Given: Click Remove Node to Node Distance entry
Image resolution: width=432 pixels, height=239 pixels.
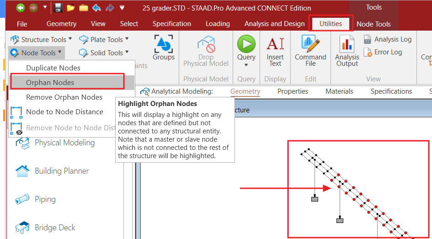Looking at the screenshot, I should point(70,128).
